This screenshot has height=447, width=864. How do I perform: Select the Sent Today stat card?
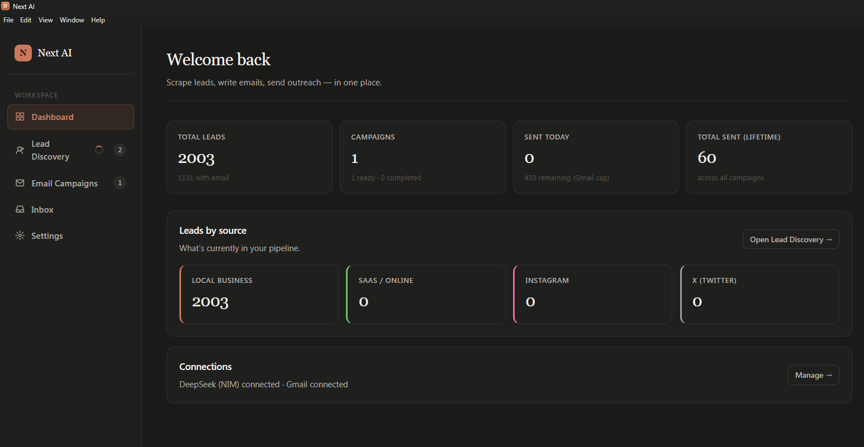(596, 157)
